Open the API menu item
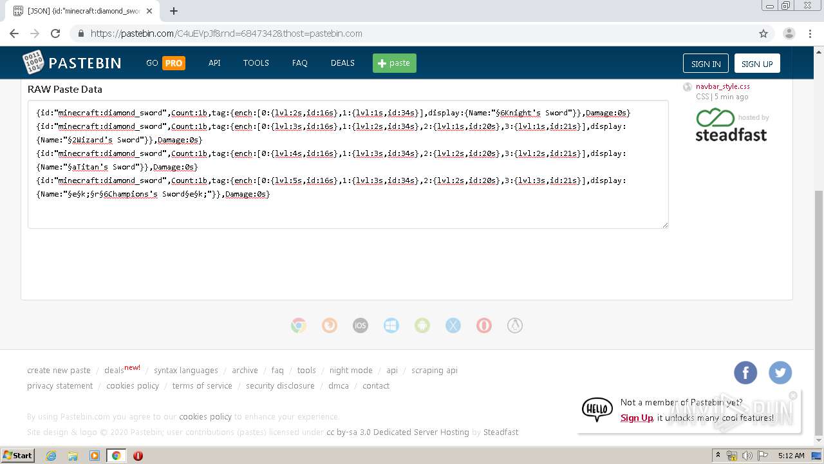The width and height of the screenshot is (824, 464). pyautogui.click(x=214, y=63)
